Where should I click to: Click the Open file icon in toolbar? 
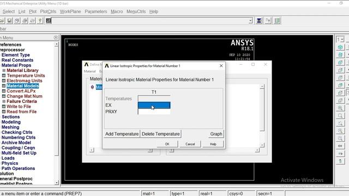[x=2, y=21]
